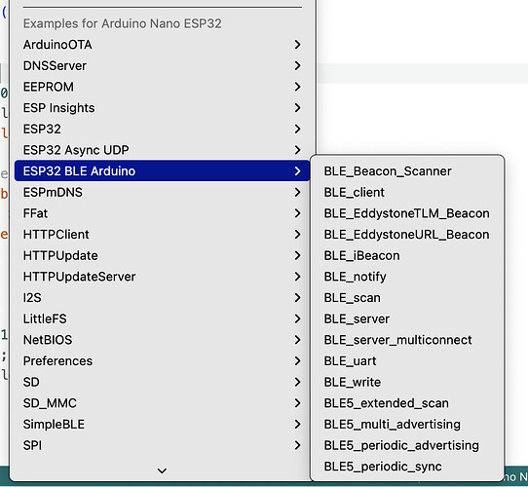Open the BLE_server_multiconnect example
Screen dimensions: 528x487
point(407,340)
